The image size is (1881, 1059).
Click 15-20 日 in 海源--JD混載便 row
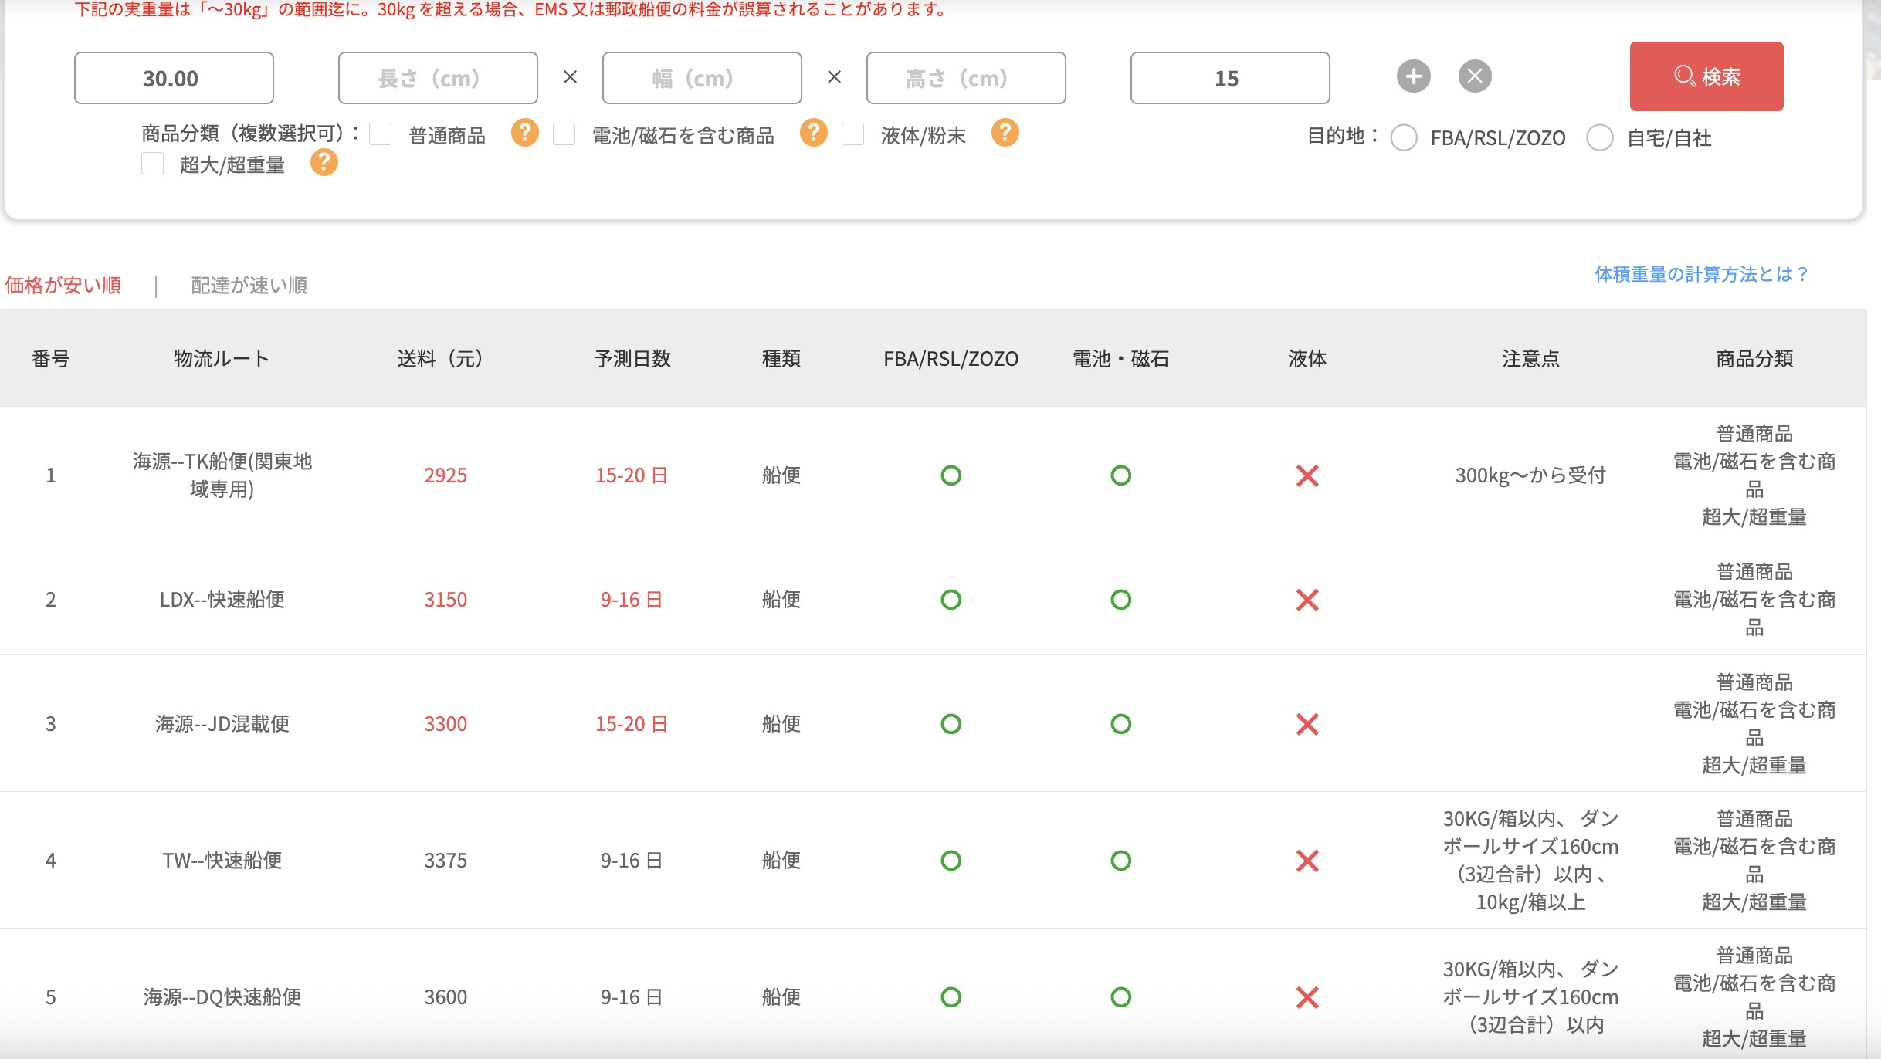[632, 724]
